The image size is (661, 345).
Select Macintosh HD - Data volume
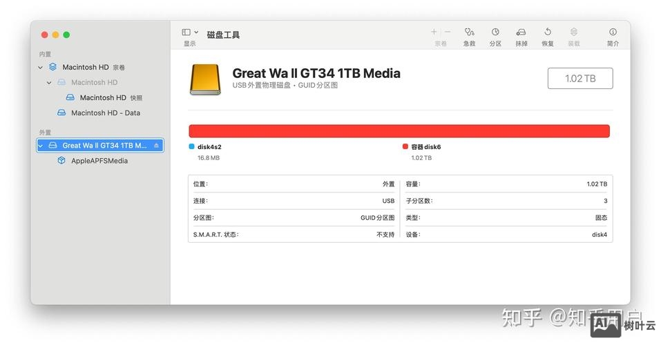99,112
